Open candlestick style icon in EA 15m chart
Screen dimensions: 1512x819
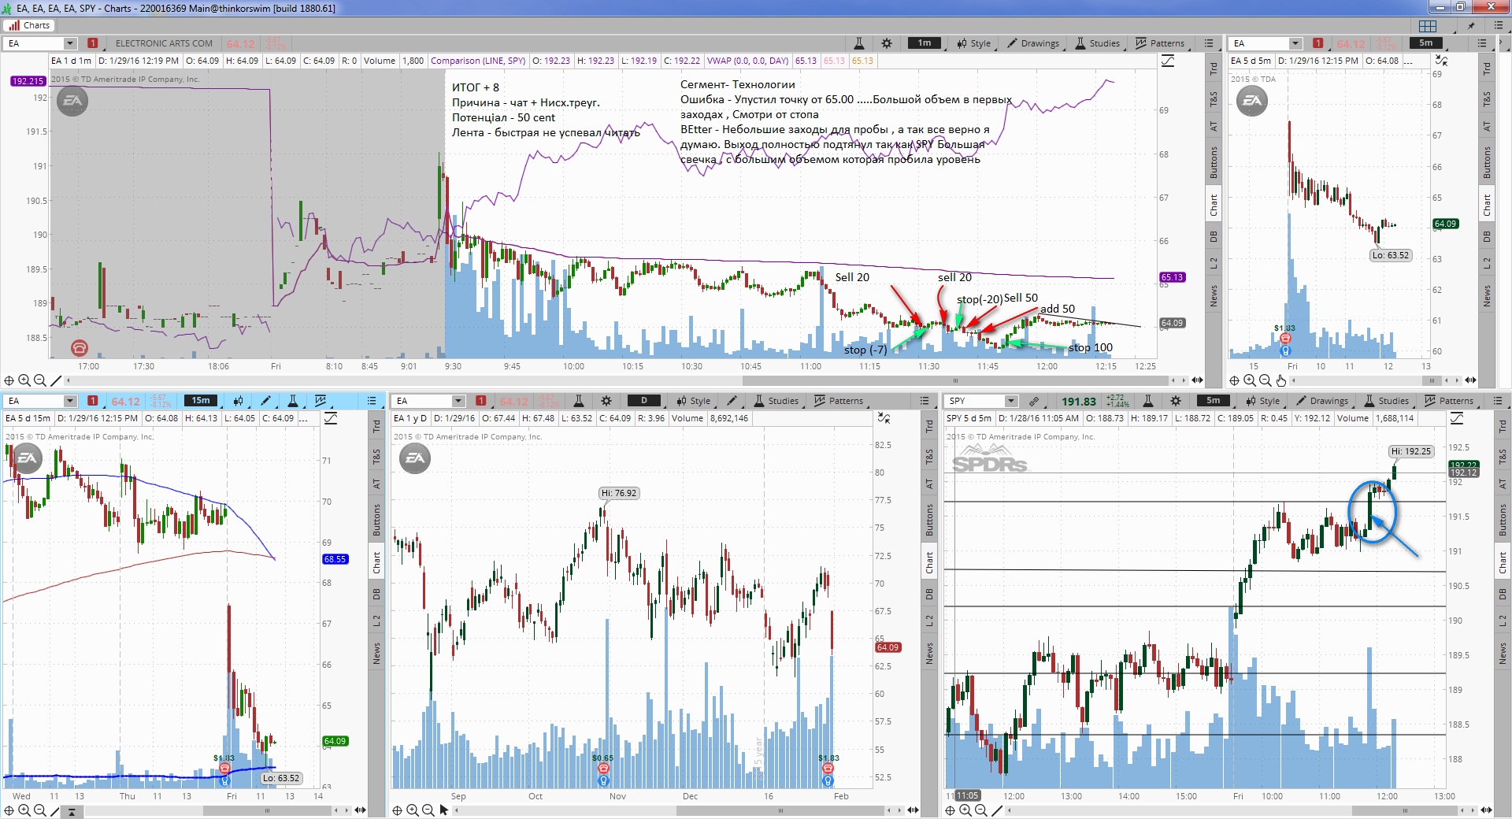(x=240, y=401)
